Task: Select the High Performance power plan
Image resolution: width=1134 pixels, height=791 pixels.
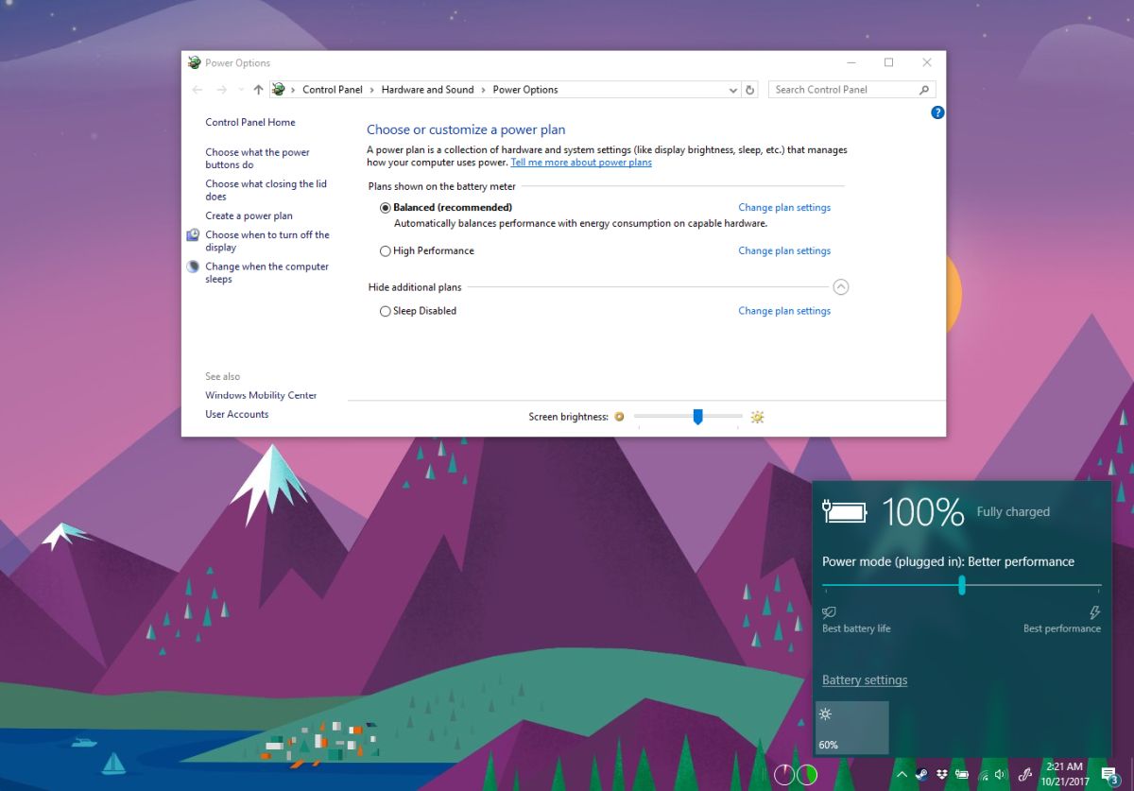Action: [385, 250]
